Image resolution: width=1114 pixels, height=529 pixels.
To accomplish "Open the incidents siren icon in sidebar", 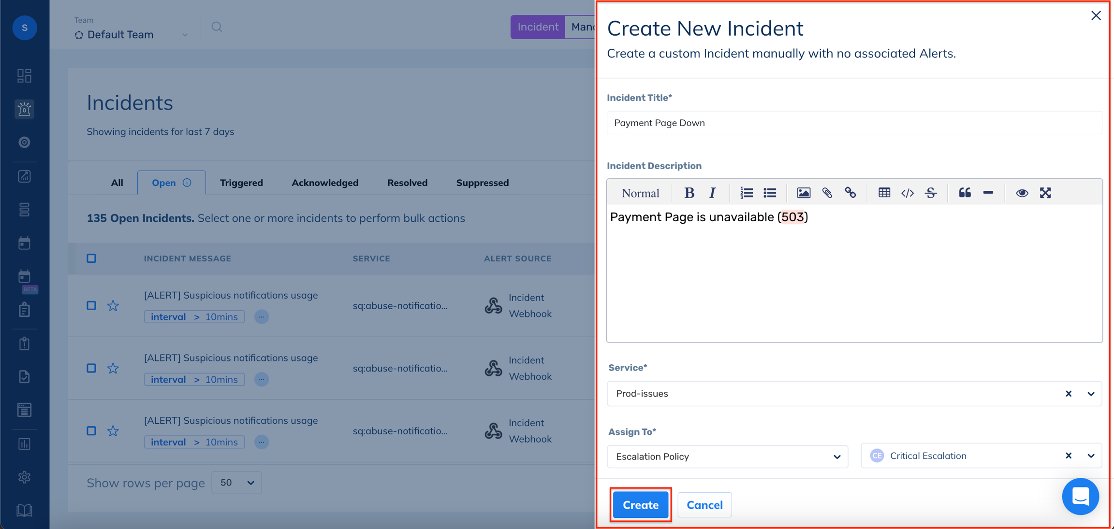I will pyautogui.click(x=24, y=109).
